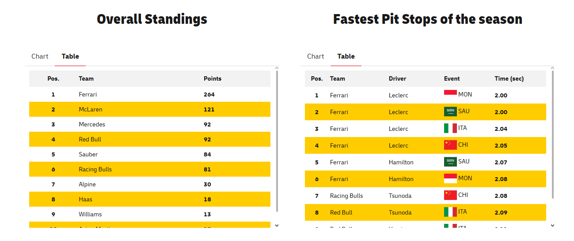Image resolution: width=574 pixels, height=241 pixels.
Task: Select Table tab under Fastest Pit Stops
Action: tap(346, 56)
